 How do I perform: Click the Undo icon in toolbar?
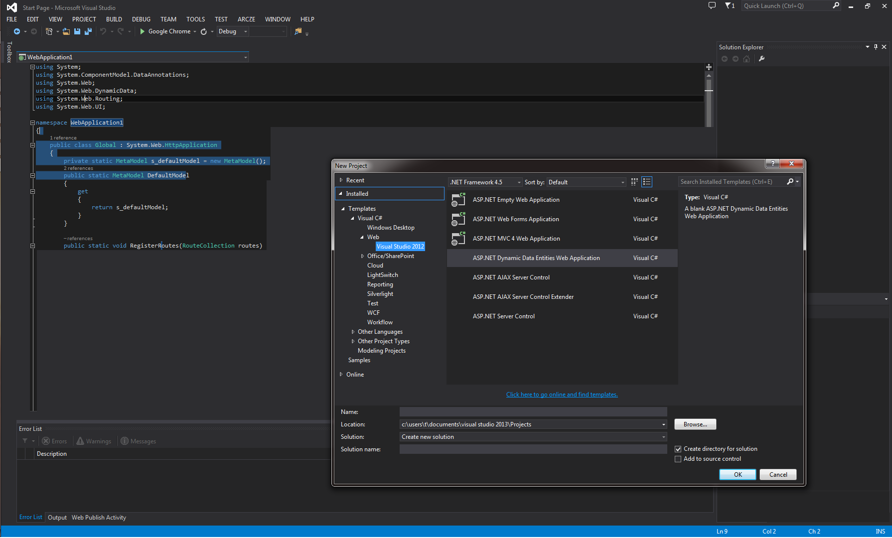[104, 31]
